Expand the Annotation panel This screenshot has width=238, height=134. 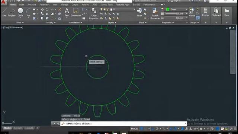click(75, 22)
